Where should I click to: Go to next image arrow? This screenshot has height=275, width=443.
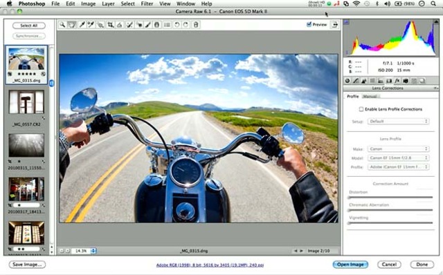coord(301,251)
